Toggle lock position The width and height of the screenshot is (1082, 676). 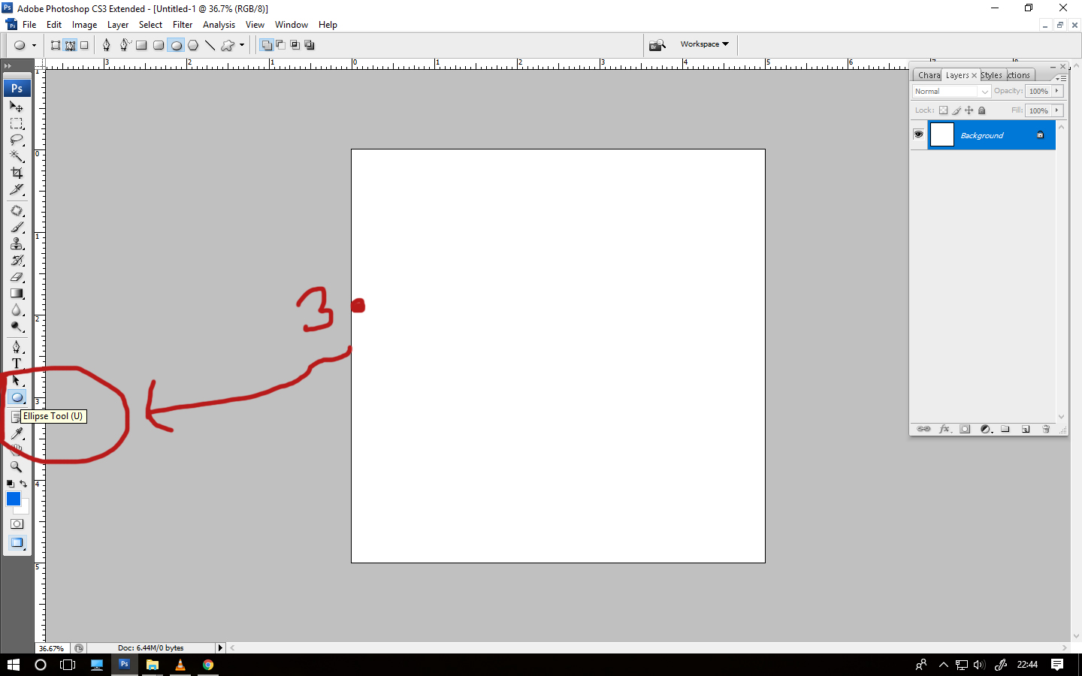click(969, 110)
